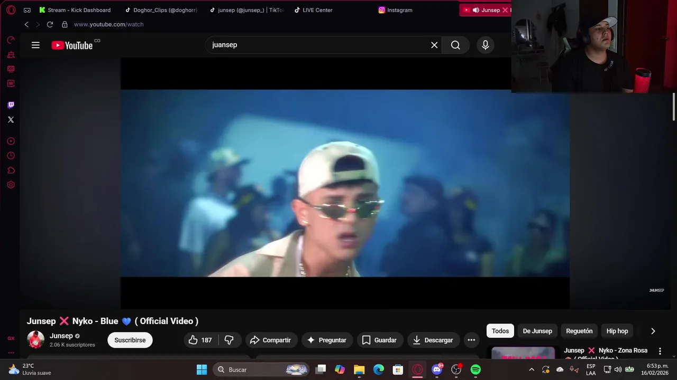
Task: Click the Preguntar ask button
Action: pos(327,340)
